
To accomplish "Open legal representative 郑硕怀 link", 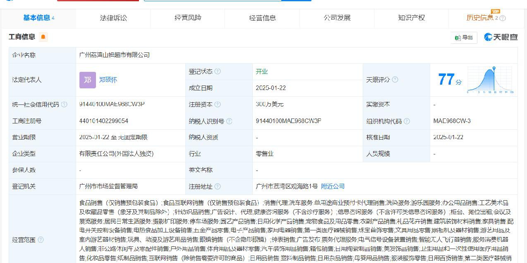I will coord(108,80).
